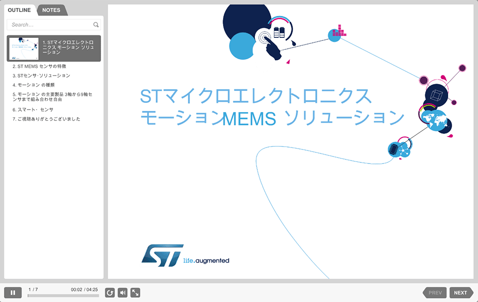The image size is (478, 302).
Task: Open slide 4 モーション の種類
Action: tap(33, 85)
